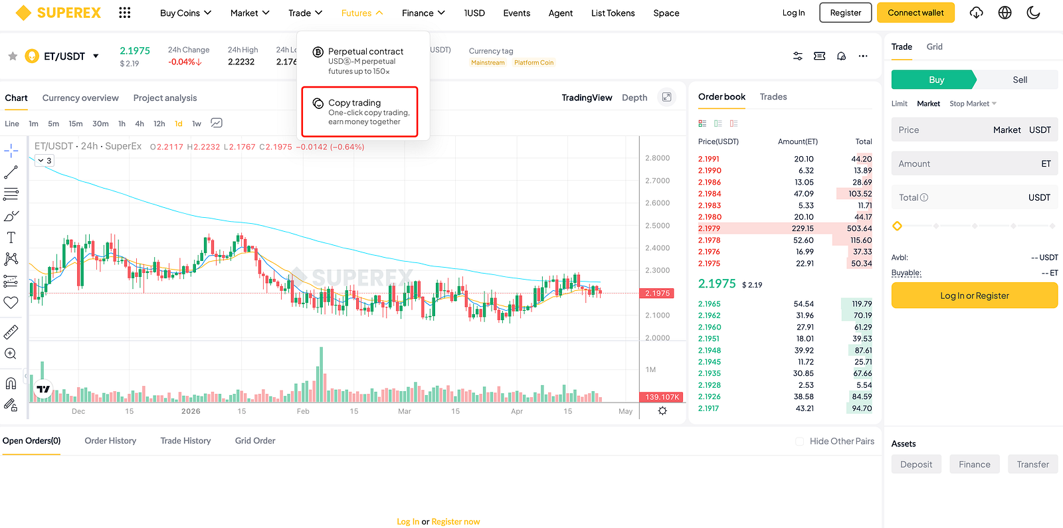
Task: Open the trading preferences sliders icon
Action: [798, 56]
